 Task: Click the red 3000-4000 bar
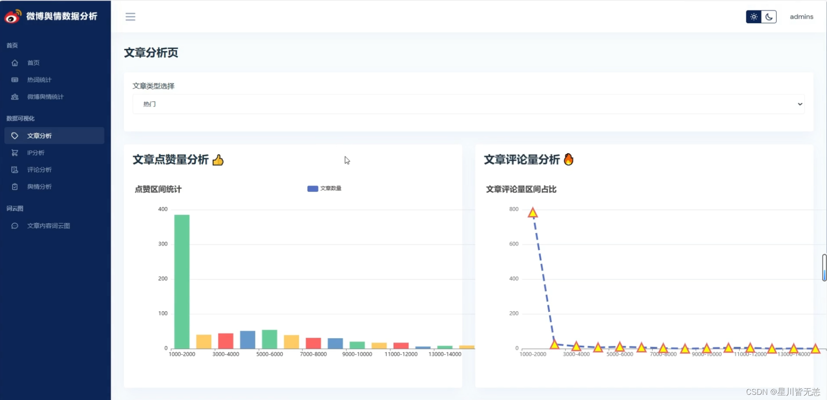click(226, 341)
